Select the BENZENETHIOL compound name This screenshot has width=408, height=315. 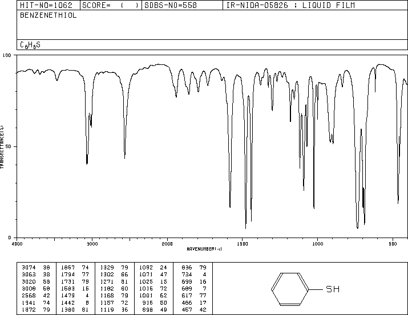click(x=49, y=15)
